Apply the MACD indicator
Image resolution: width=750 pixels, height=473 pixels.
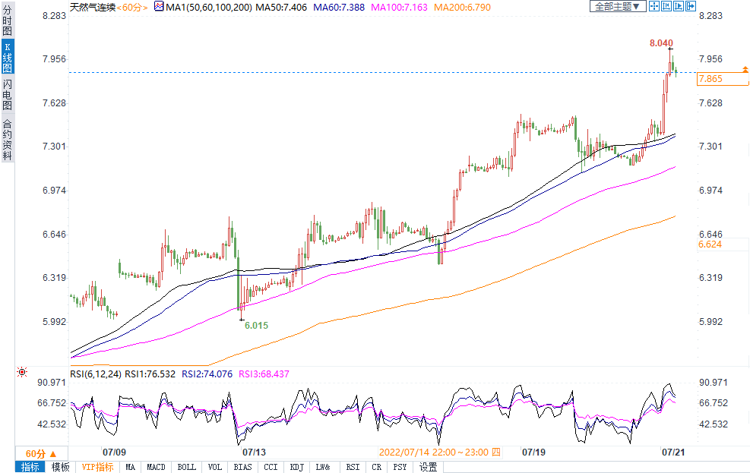pos(156,467)
